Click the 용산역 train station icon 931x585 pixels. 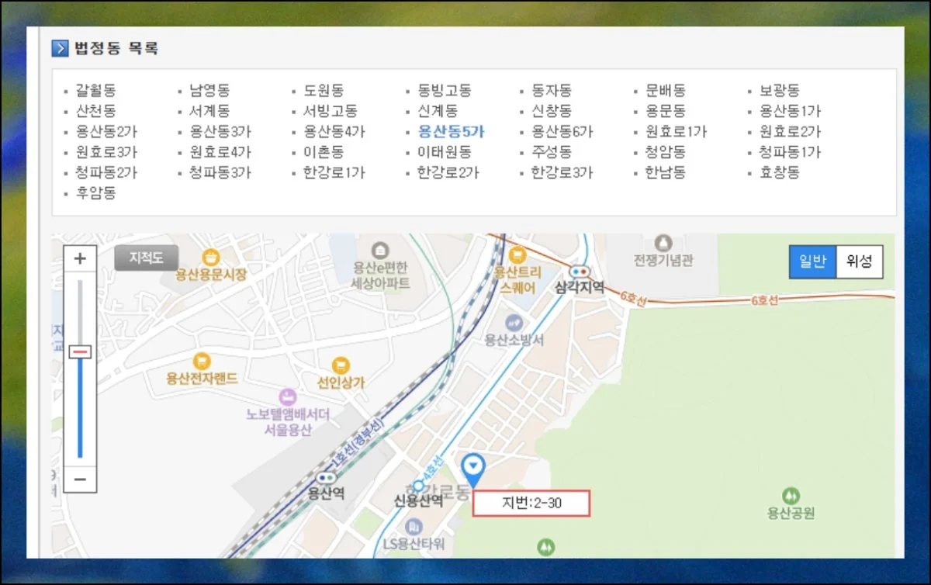click(326, 478)
